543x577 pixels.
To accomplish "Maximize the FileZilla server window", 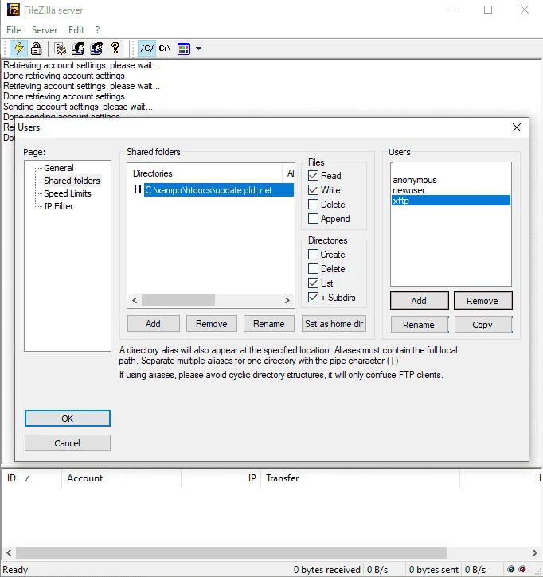I will (x=488, y=10).
